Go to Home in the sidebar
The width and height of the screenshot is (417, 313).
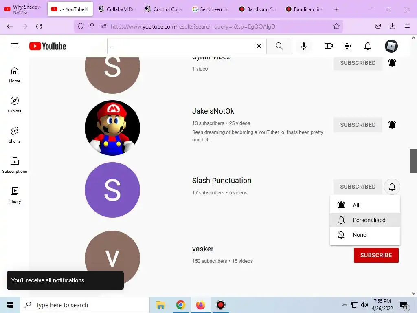15,75
